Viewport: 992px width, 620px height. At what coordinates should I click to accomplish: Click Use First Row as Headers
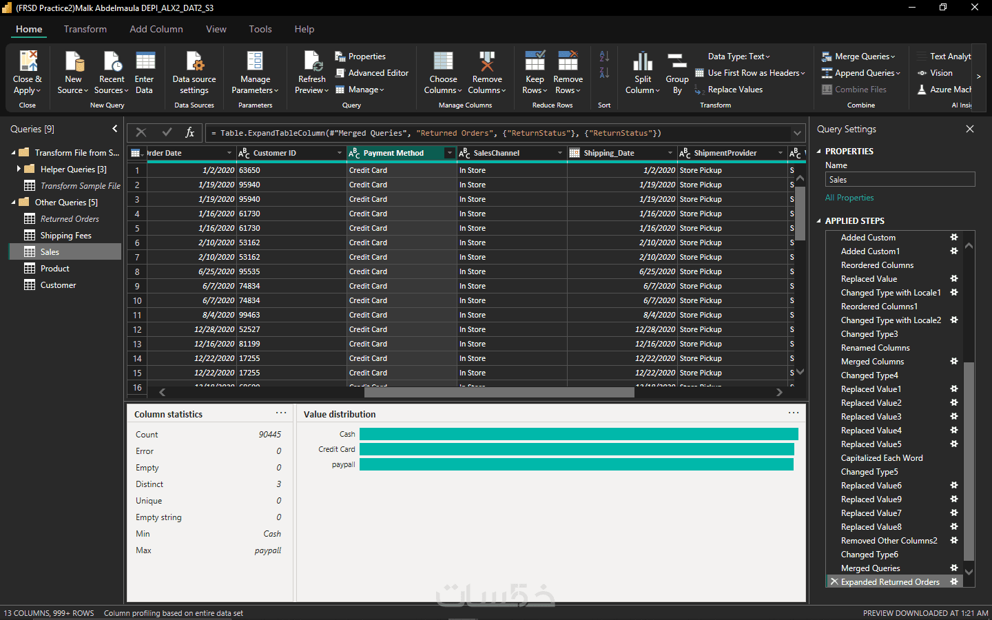(750, 73)
